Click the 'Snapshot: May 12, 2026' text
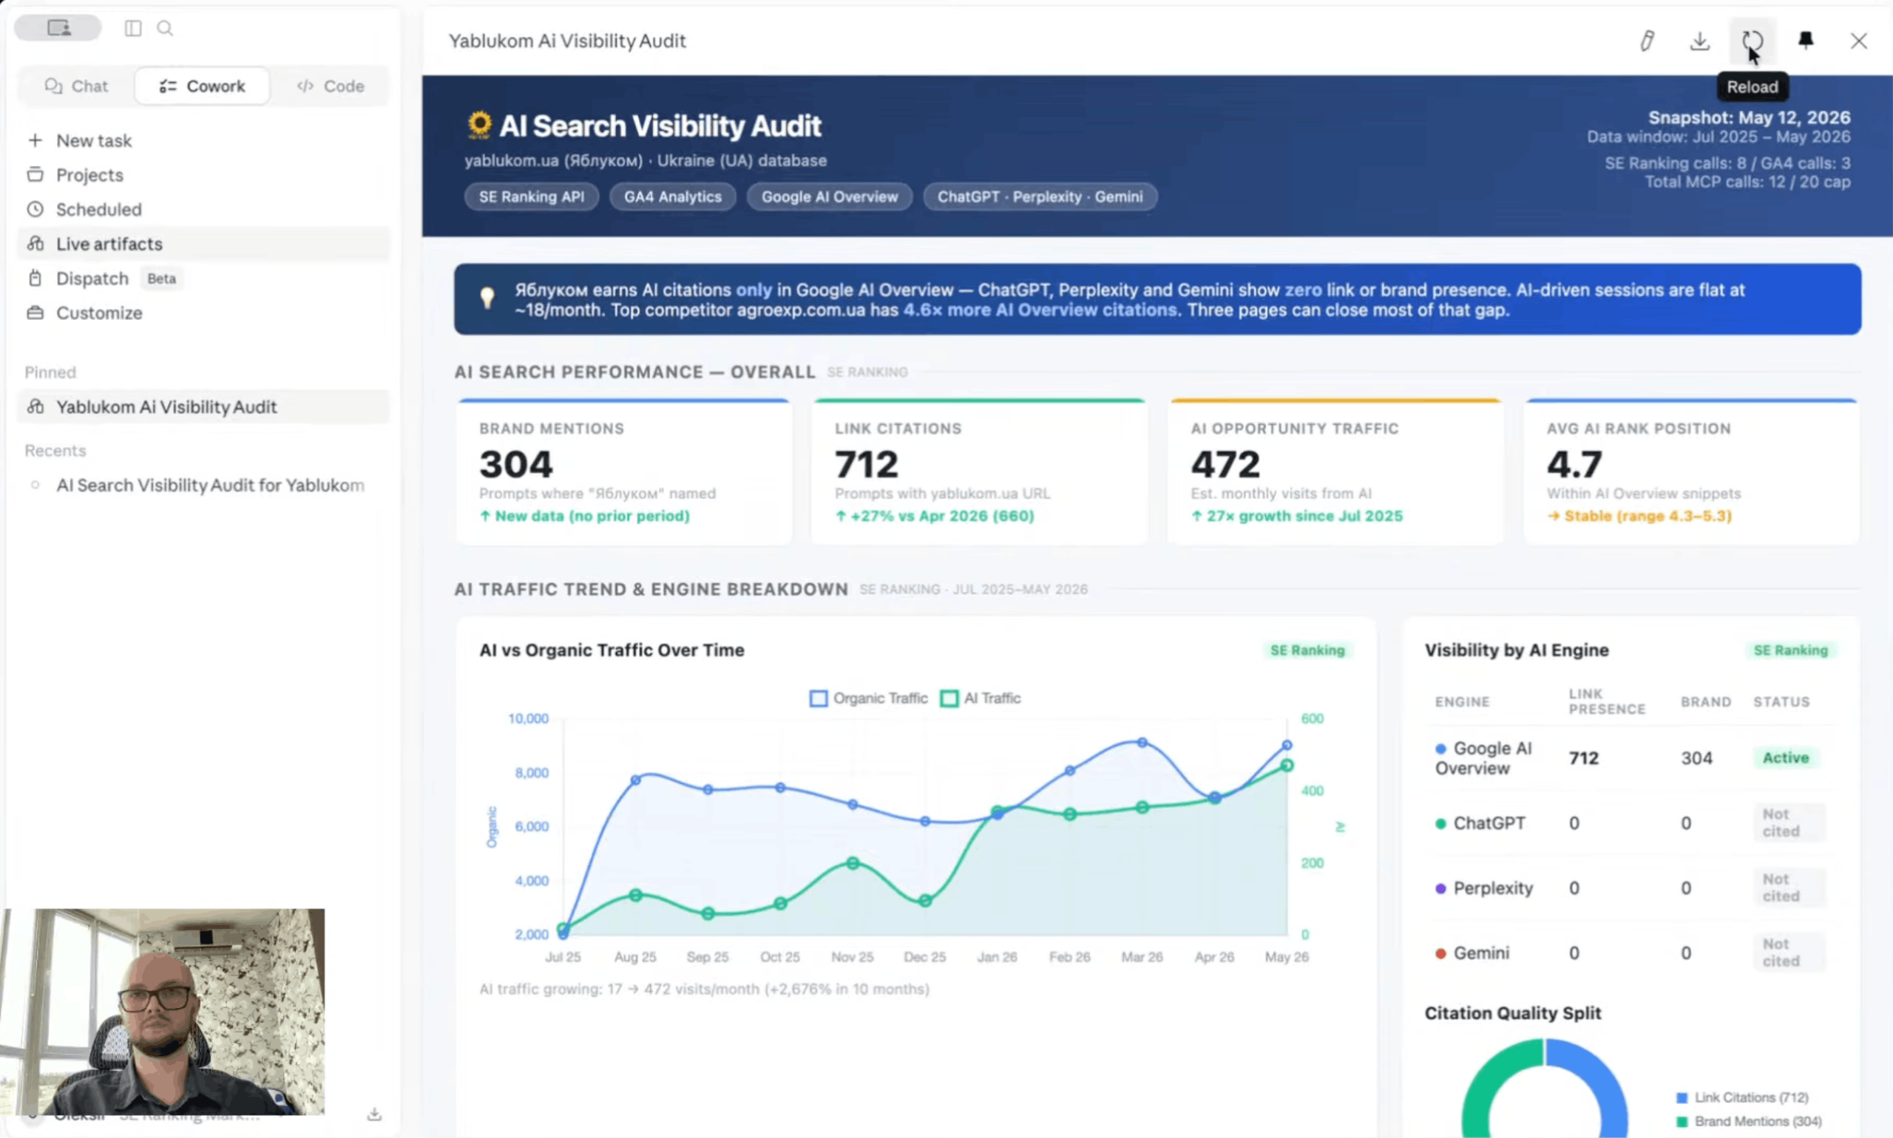1893x1138 pixels. pos(1749,117)
